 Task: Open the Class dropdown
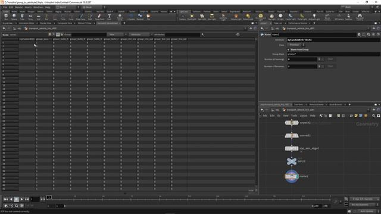(x=296, y=45)
